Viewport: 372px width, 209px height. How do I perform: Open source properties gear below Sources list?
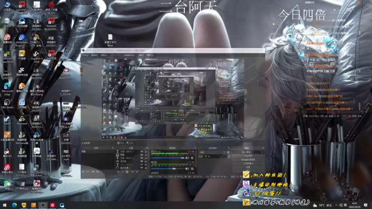[x=127, y=172]
